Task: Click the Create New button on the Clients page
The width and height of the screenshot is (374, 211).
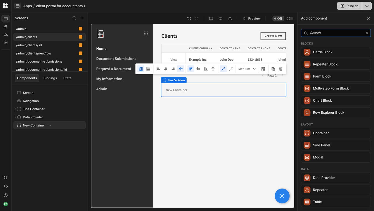Action: (273, 36)
